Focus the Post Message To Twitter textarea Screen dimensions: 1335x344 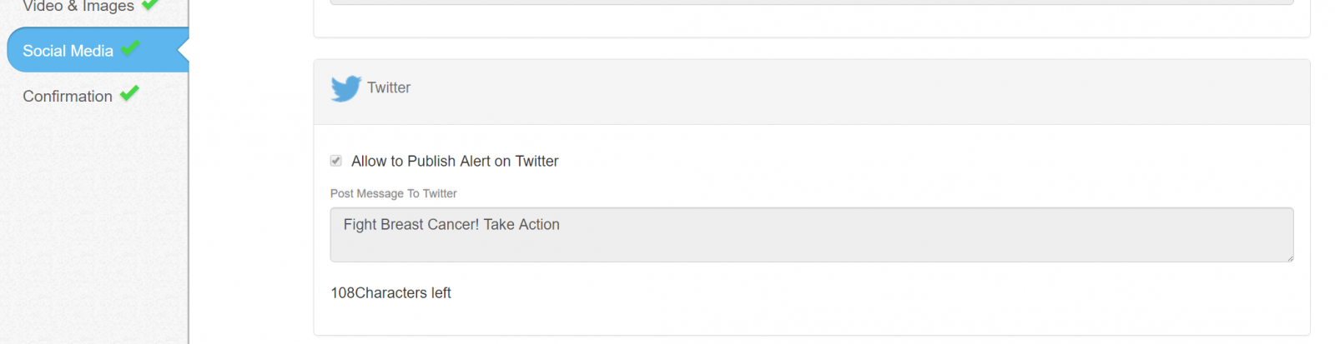coord(812,235)
